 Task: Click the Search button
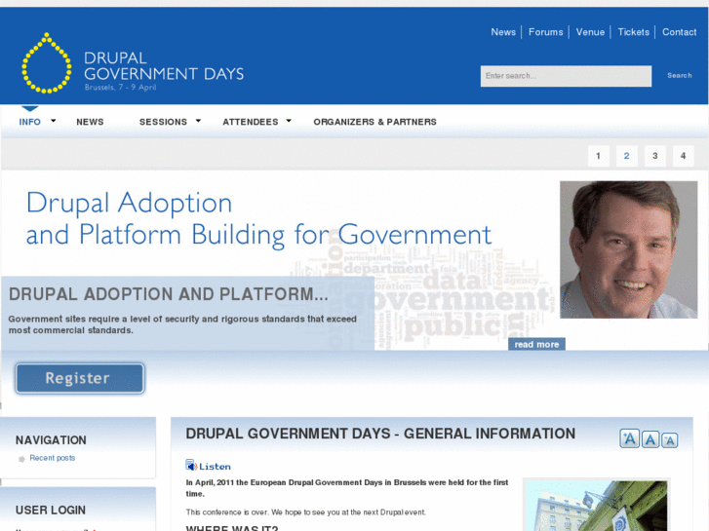(x=680, y=75)
